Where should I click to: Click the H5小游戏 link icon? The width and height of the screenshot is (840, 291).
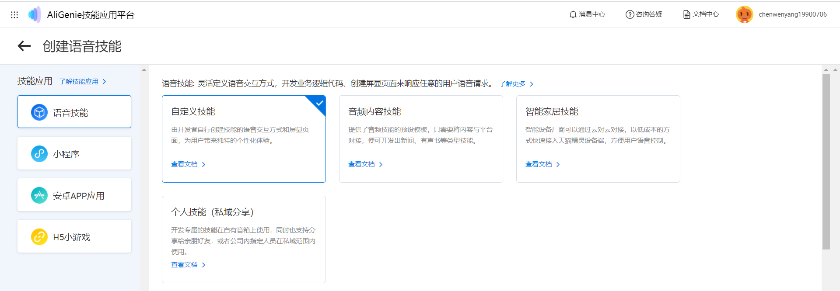pyautogui.click(x=39, y=237)
